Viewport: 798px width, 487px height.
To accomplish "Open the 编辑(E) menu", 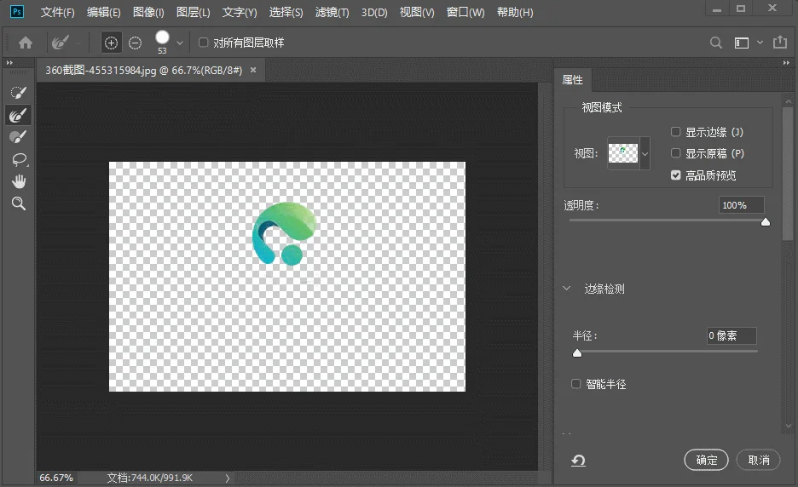I will [103, 12].
